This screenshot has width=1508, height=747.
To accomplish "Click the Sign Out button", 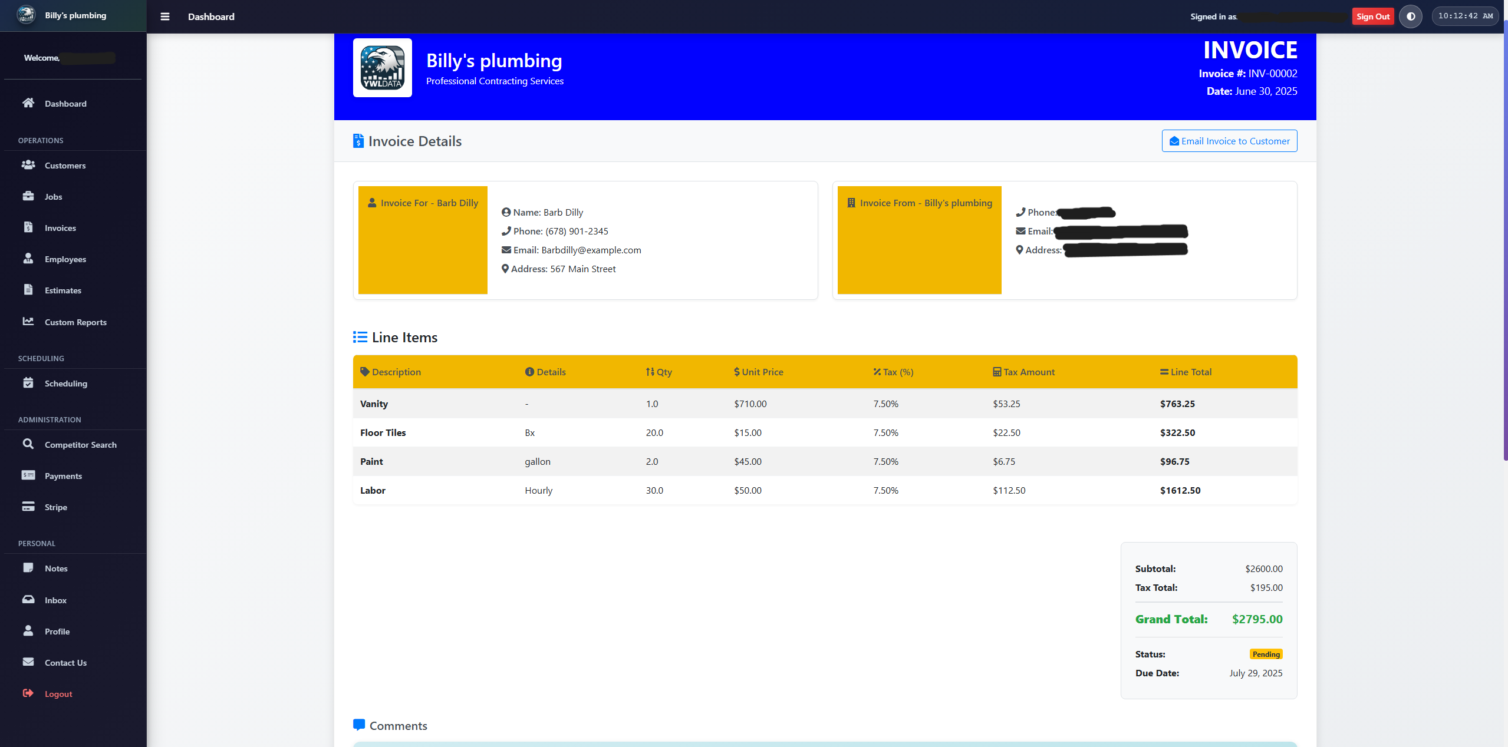I will point(1372,16).
